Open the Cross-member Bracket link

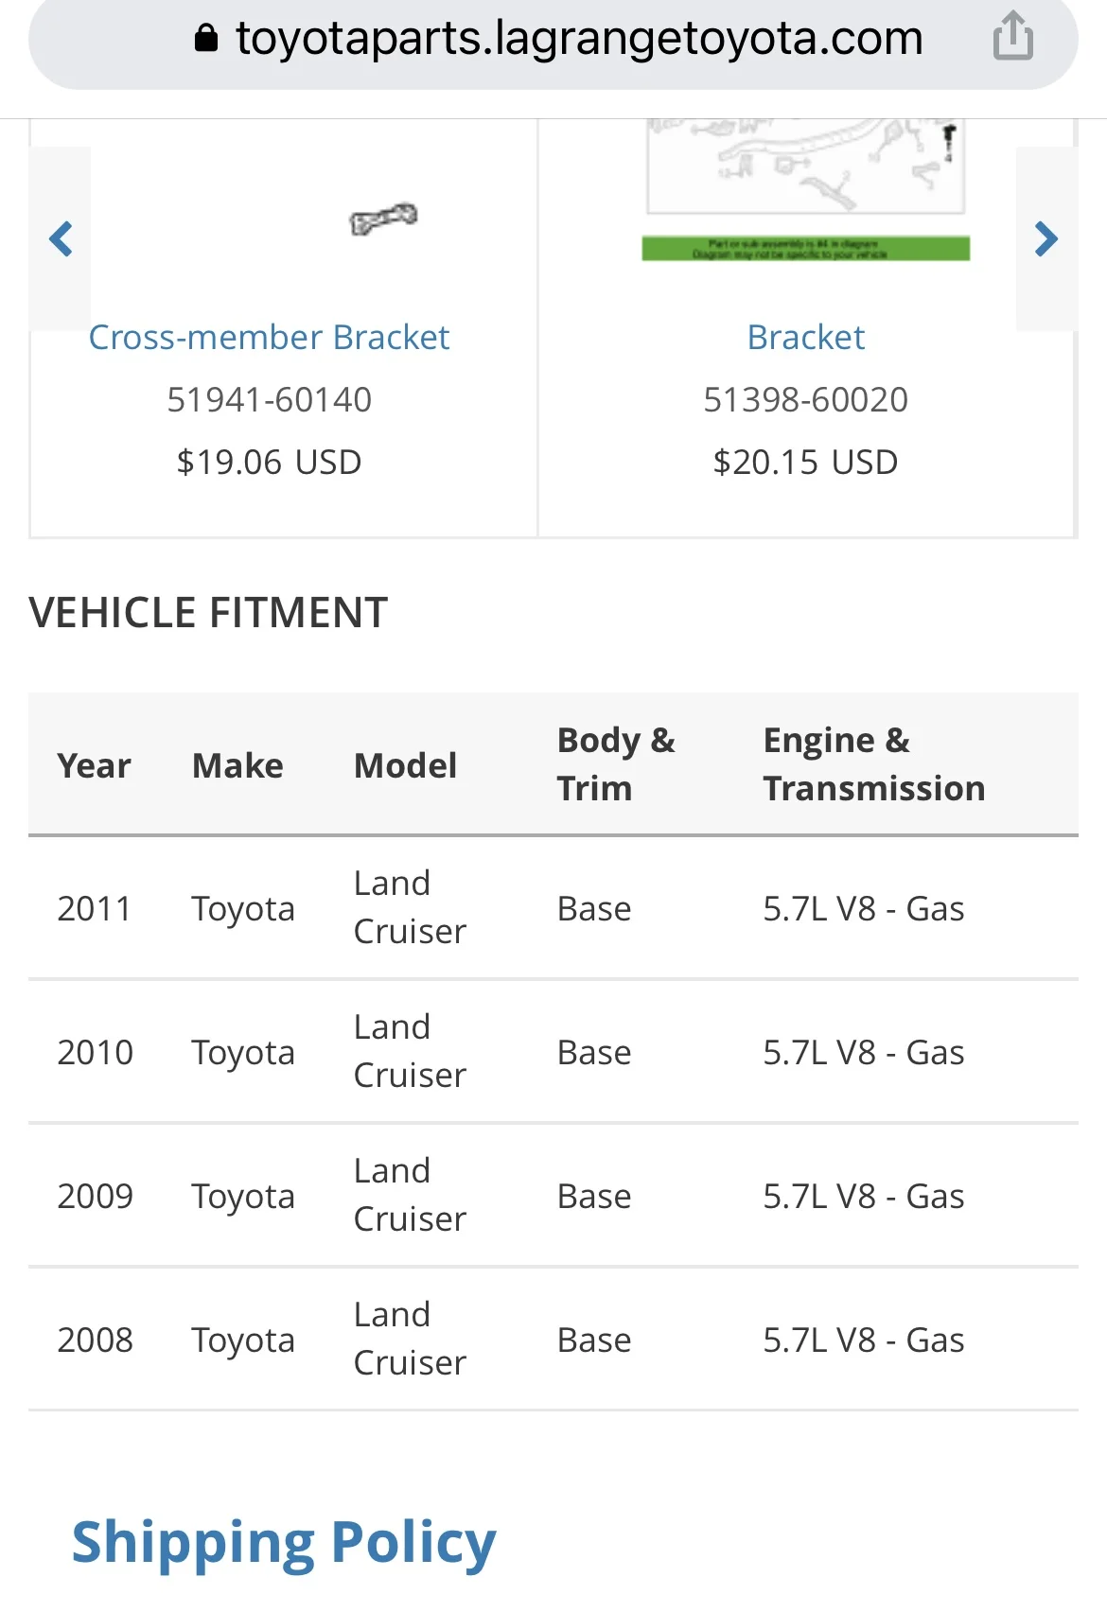click(269, 338)
